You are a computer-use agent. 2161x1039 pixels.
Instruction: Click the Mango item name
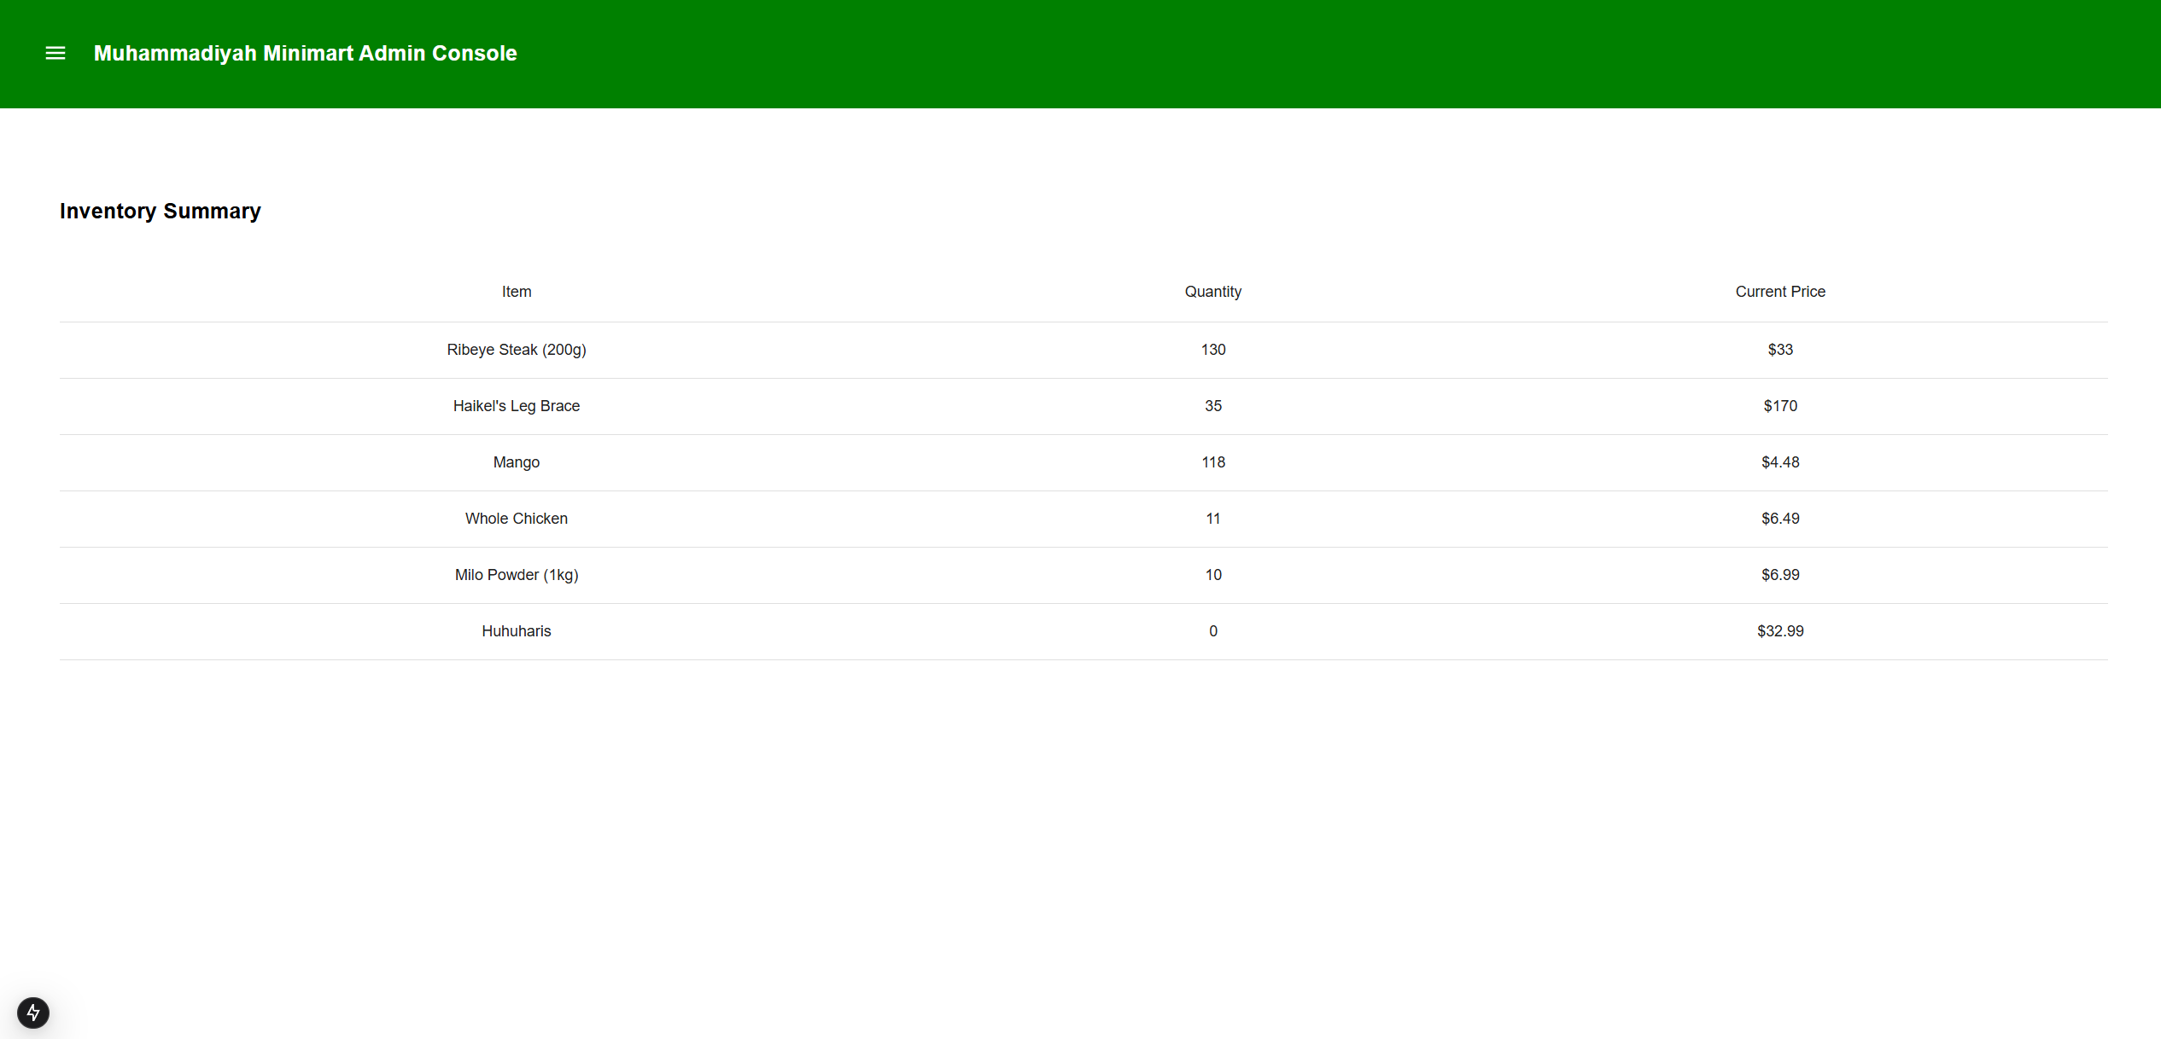[x=516, y=462]
